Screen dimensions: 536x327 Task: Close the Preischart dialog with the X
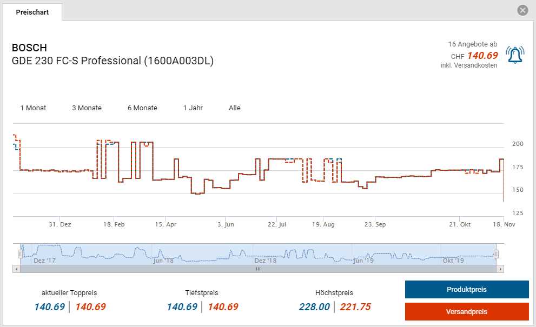522,10
